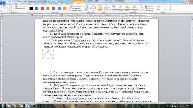This screenshot has height=108, width=193.
Task: Open the Выровнять dropdown
Action: tap(150, 6)
